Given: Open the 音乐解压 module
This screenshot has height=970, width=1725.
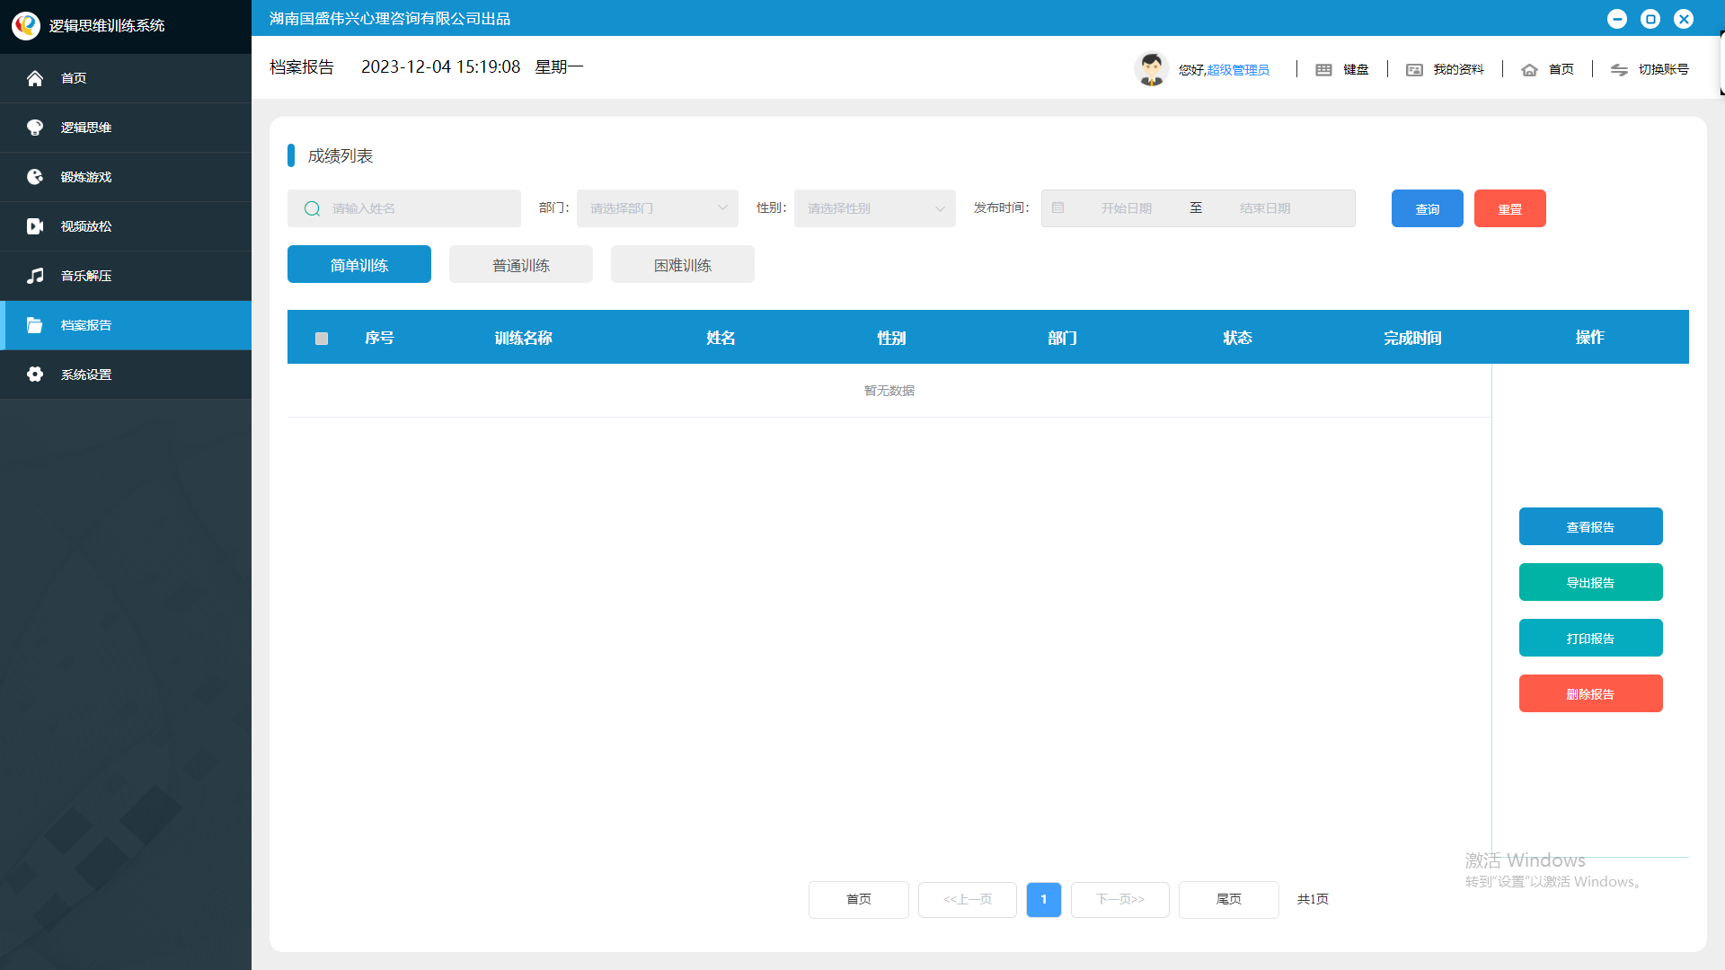Looking at the screenshot, I should pyautogui.click(x=85, y=276).
